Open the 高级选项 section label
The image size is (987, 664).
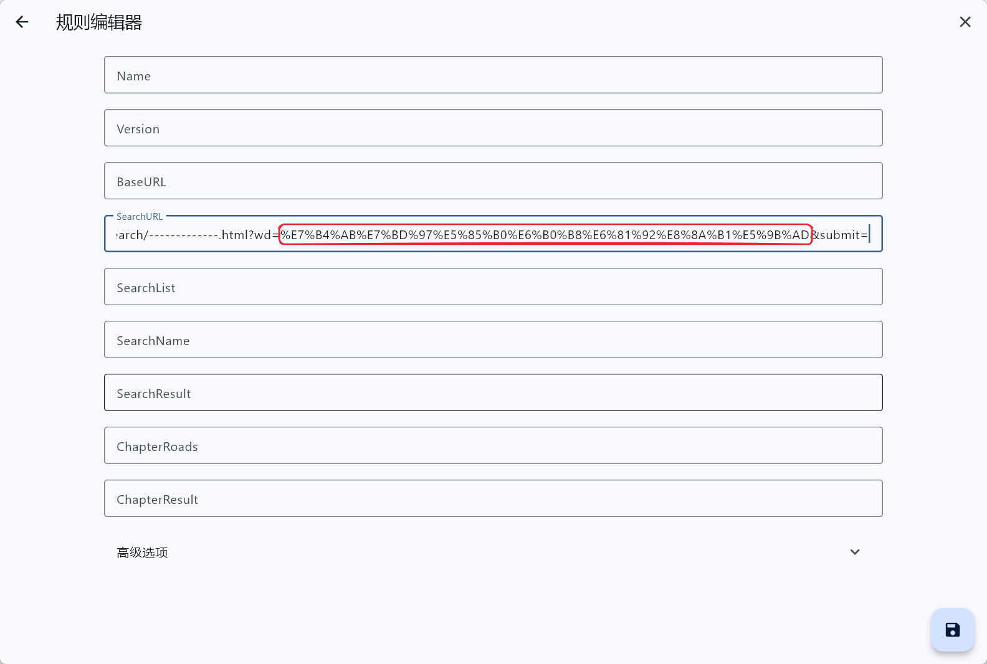click(x=142, y=553)
